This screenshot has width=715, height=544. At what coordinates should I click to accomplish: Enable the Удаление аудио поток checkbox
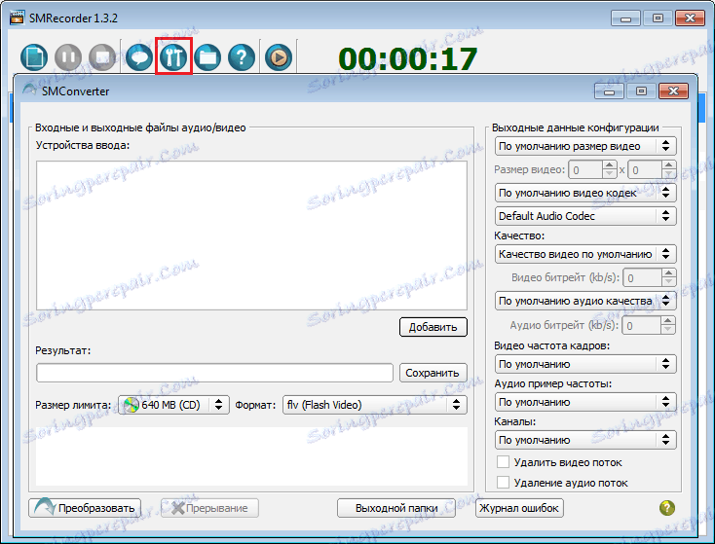(x=503, y=482)
